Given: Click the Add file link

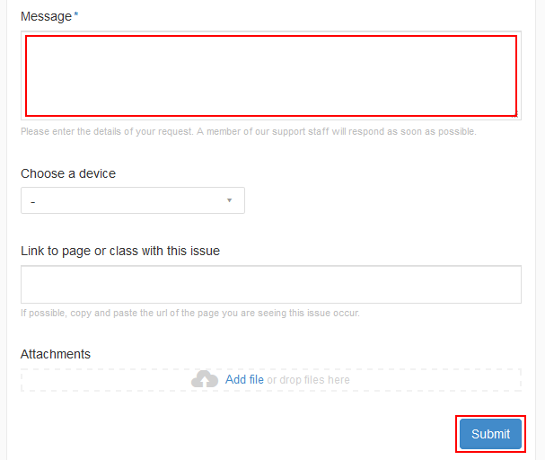Looking at the screenshot, I should [244, 379].
